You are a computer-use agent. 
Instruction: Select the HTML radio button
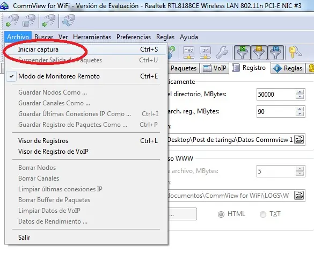pyautogui.click(x=221, y=214)
